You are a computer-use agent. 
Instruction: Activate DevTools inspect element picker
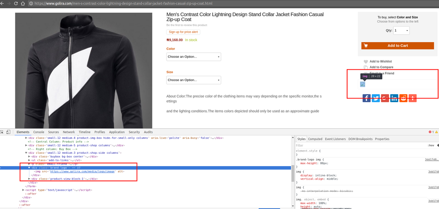coord(2,132)
